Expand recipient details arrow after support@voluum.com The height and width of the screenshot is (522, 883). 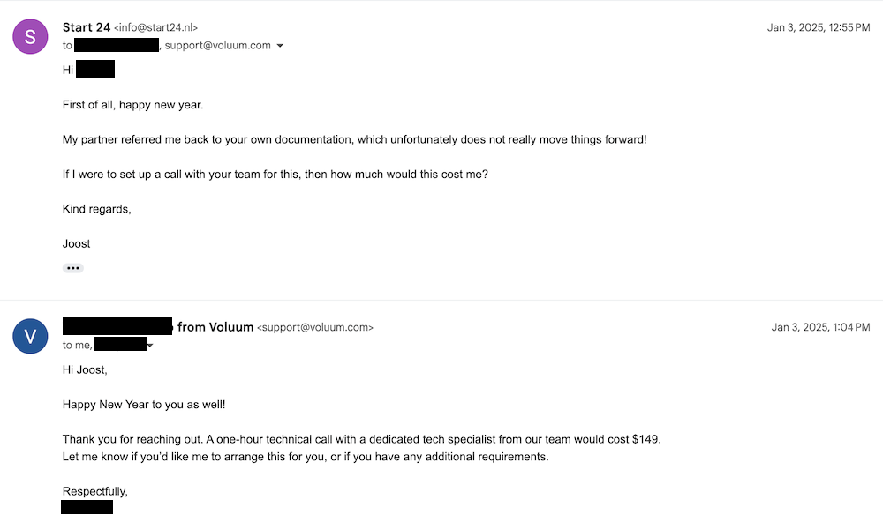pyautogui.click(x=281, y=46)
